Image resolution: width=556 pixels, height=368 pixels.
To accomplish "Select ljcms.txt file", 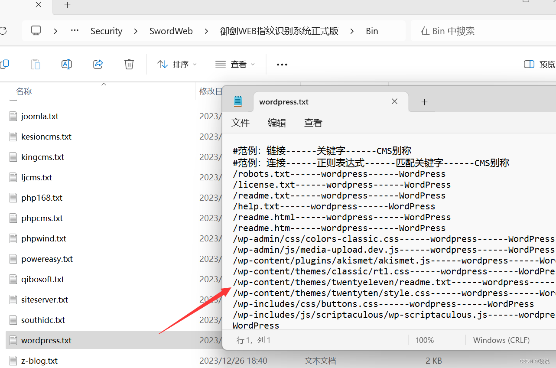I will pyautogui.click(x=36, y=177).
